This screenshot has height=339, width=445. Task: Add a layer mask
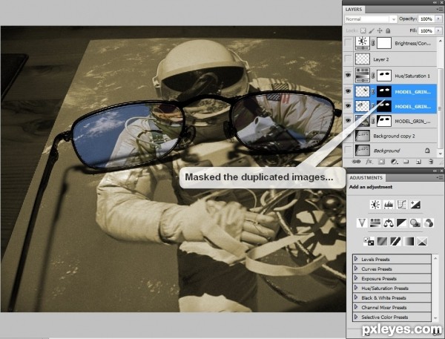coord(381,162)
